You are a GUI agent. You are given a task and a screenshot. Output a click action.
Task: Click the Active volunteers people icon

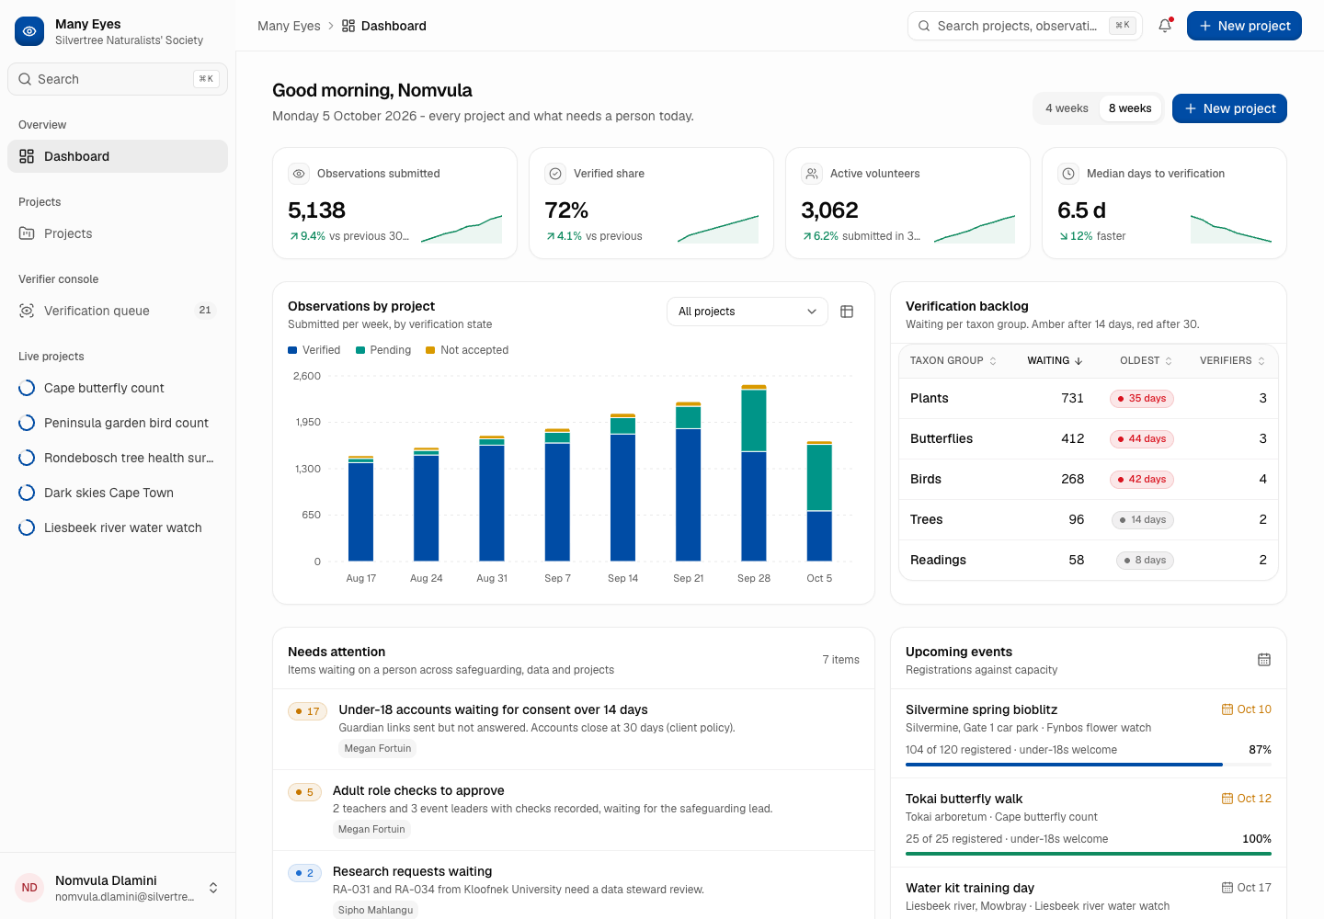(x=812, y=174)
